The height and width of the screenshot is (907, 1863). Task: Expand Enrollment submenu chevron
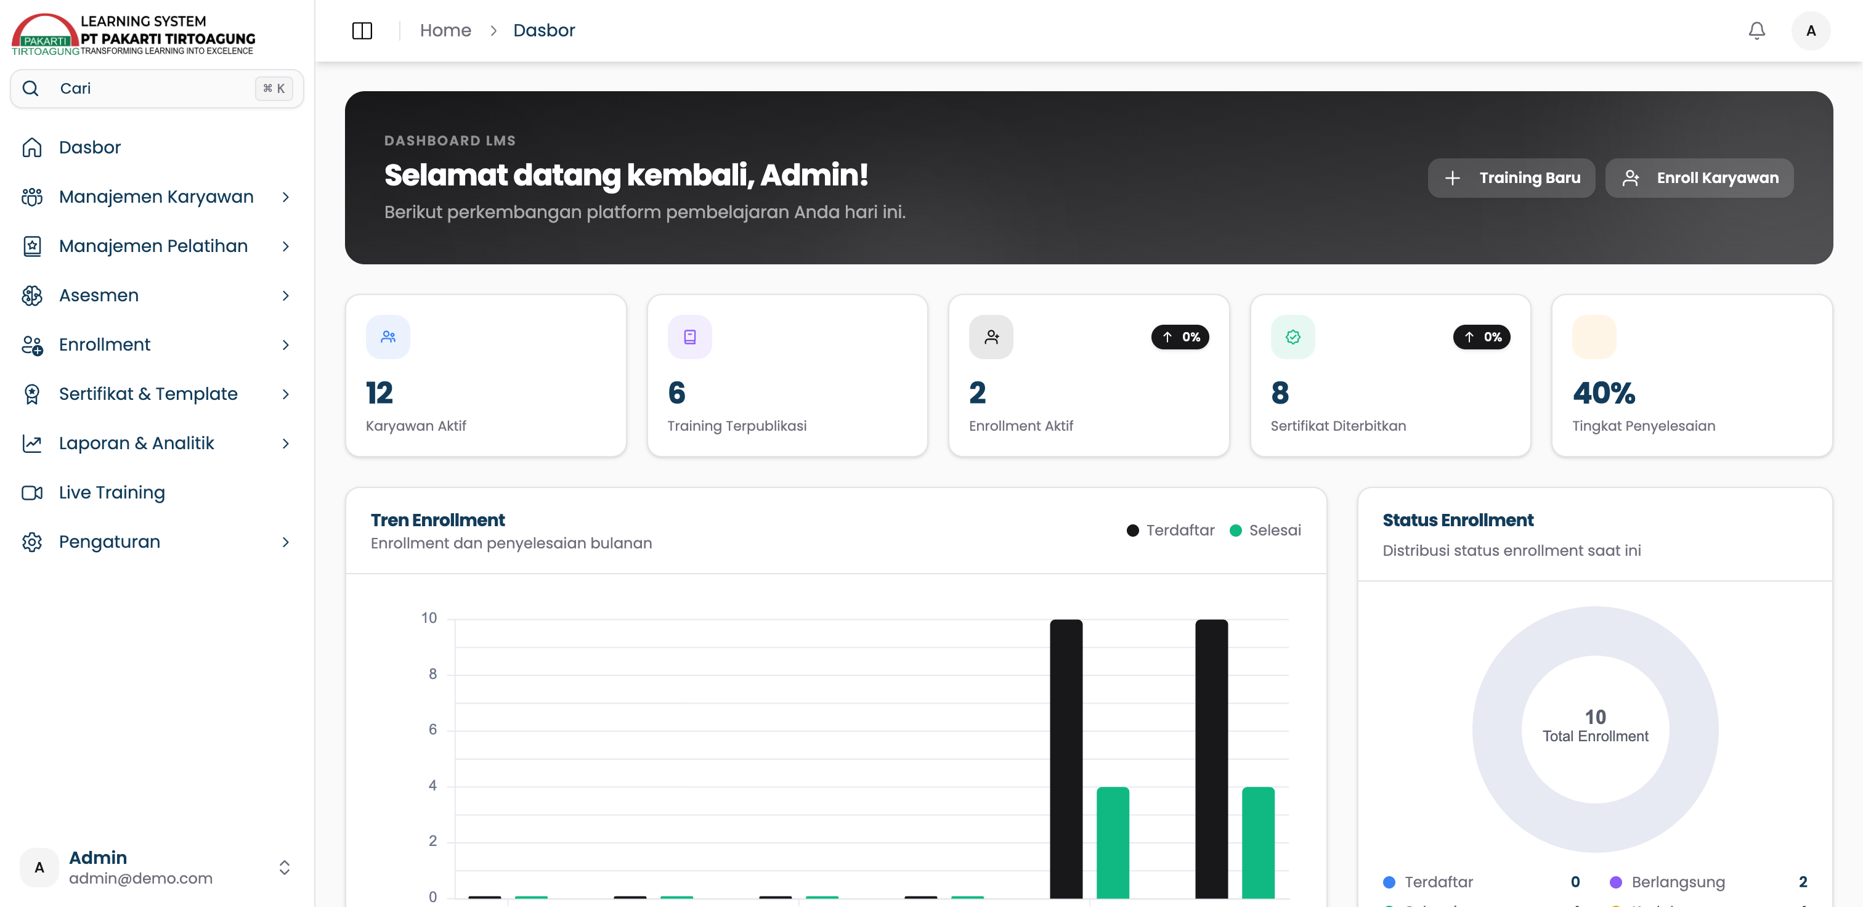(x=286, y=345)
